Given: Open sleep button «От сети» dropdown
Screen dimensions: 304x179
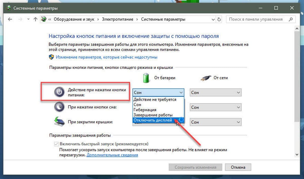Looking at the screenshot, I should click(x=216, y=107).
